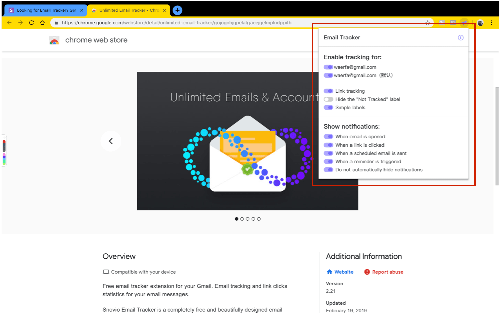Click the Chrome Web Store logo
501x314 pixels.
54,40
